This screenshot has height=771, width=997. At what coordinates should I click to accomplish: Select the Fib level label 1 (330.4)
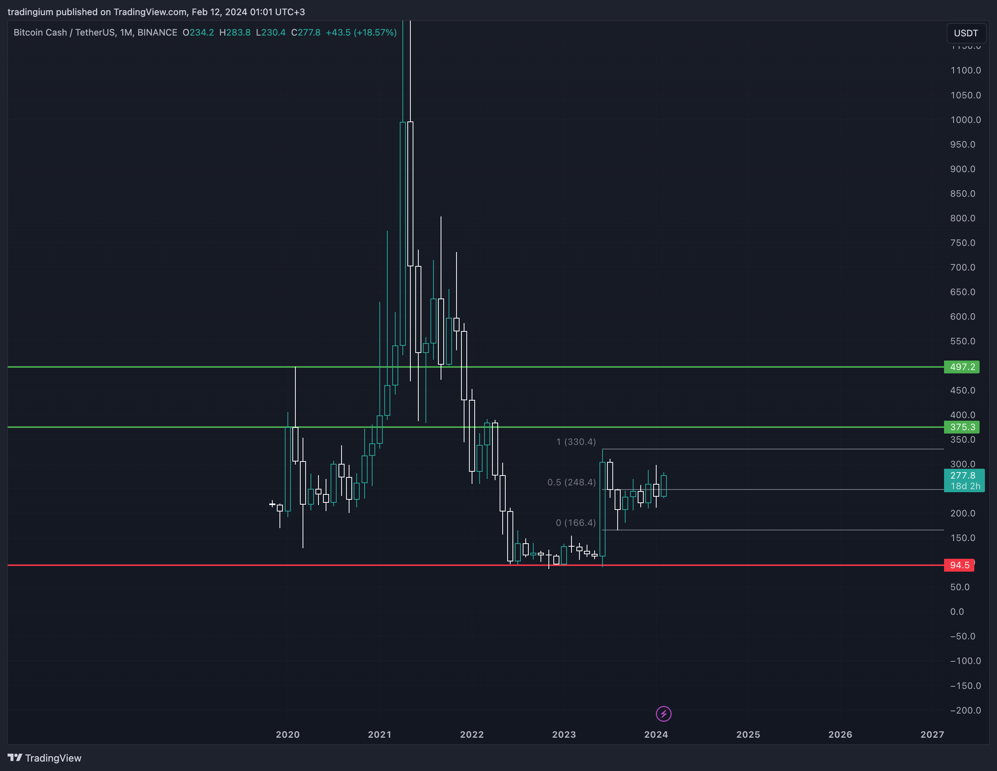pos(576,441)
